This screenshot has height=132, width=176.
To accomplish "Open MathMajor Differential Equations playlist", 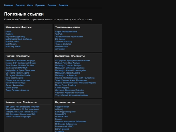I will click(70, 68).
